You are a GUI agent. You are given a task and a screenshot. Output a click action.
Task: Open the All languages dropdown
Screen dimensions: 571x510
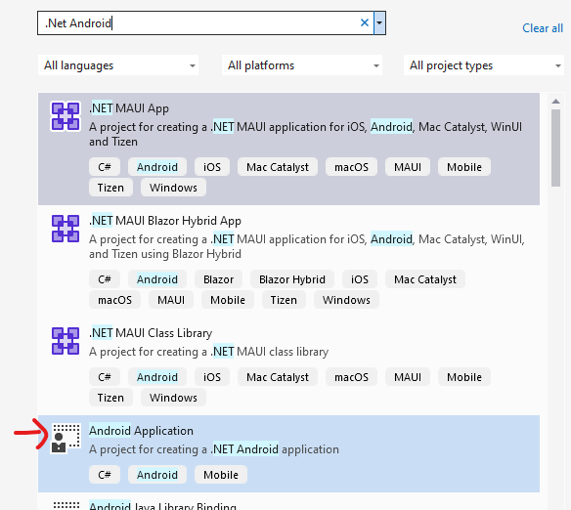tap(118, 65)
